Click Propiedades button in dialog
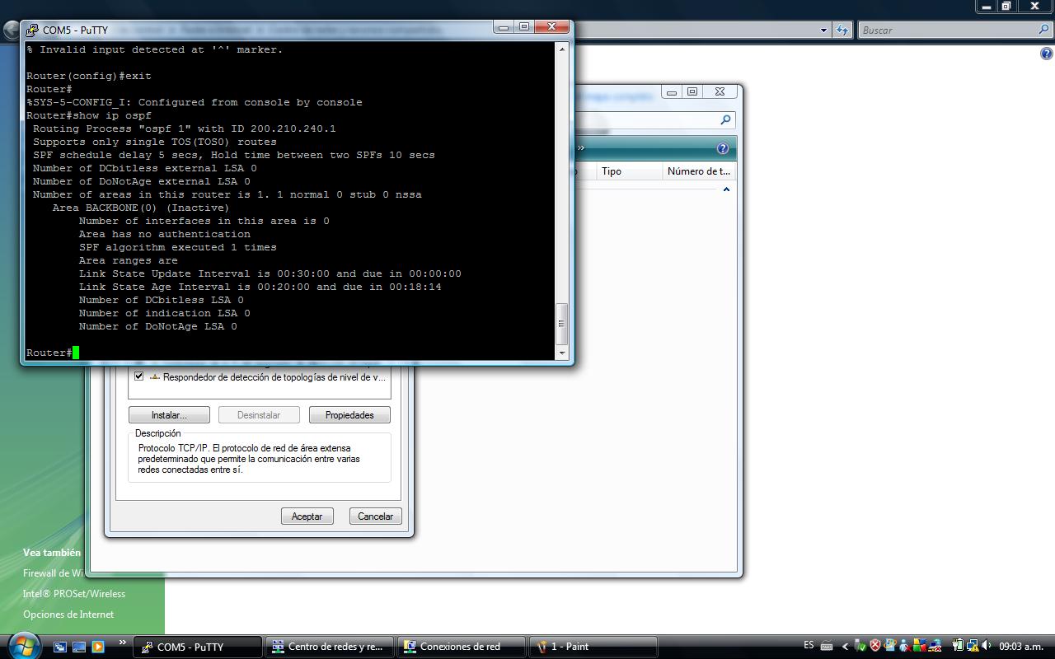The height and width of the screenshot is (659, 1055). pos(349,415)
